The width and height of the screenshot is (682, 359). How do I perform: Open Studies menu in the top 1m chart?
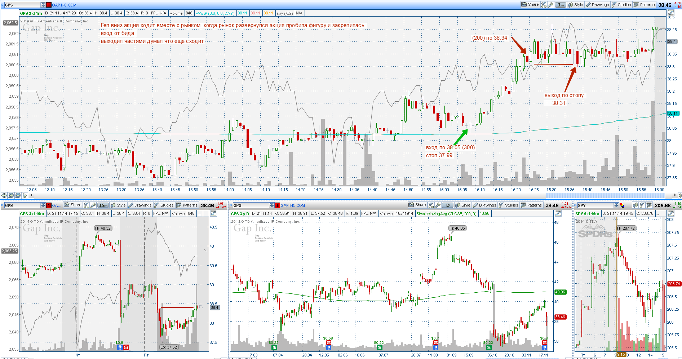621,5
